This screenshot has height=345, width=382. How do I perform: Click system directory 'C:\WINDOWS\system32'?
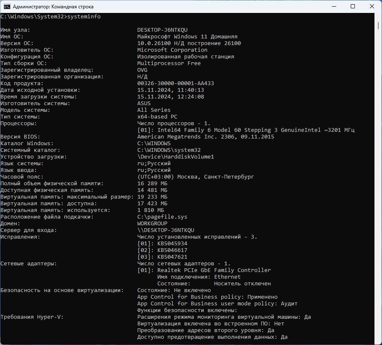[x=169, y=150]
